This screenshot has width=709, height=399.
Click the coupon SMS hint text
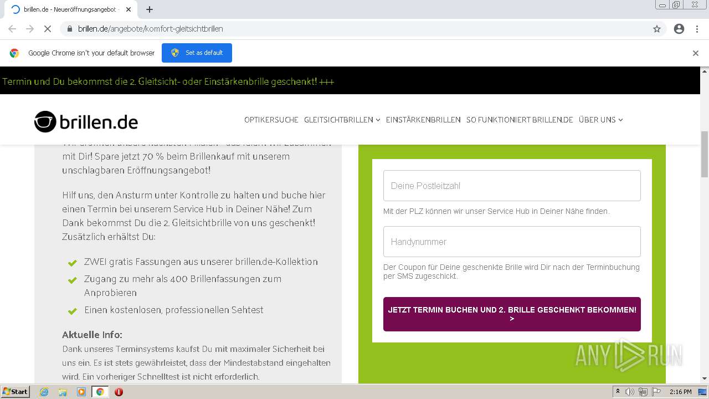pos(511,272)
